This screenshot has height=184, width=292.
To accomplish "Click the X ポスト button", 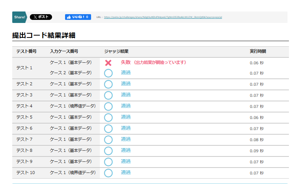I will [41, 17].
